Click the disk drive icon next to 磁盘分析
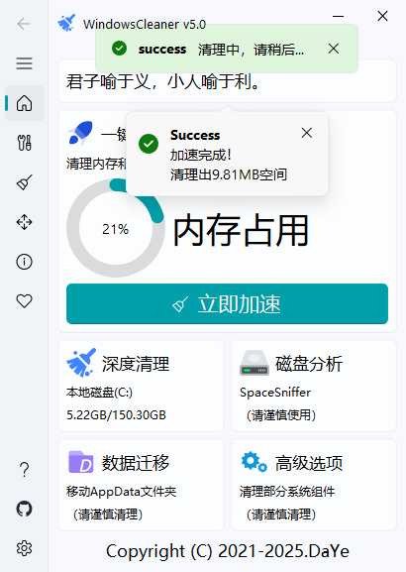This screenshot has height=572, width=406. point(254,363)
